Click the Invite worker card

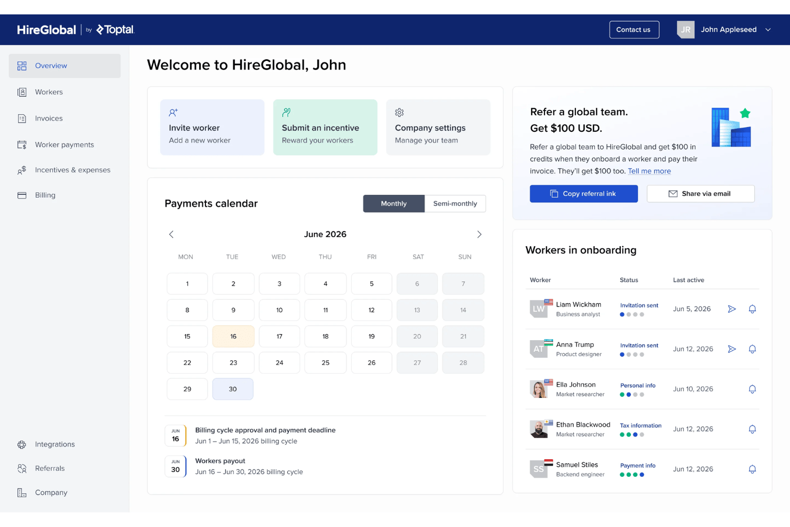click(212, 128)
